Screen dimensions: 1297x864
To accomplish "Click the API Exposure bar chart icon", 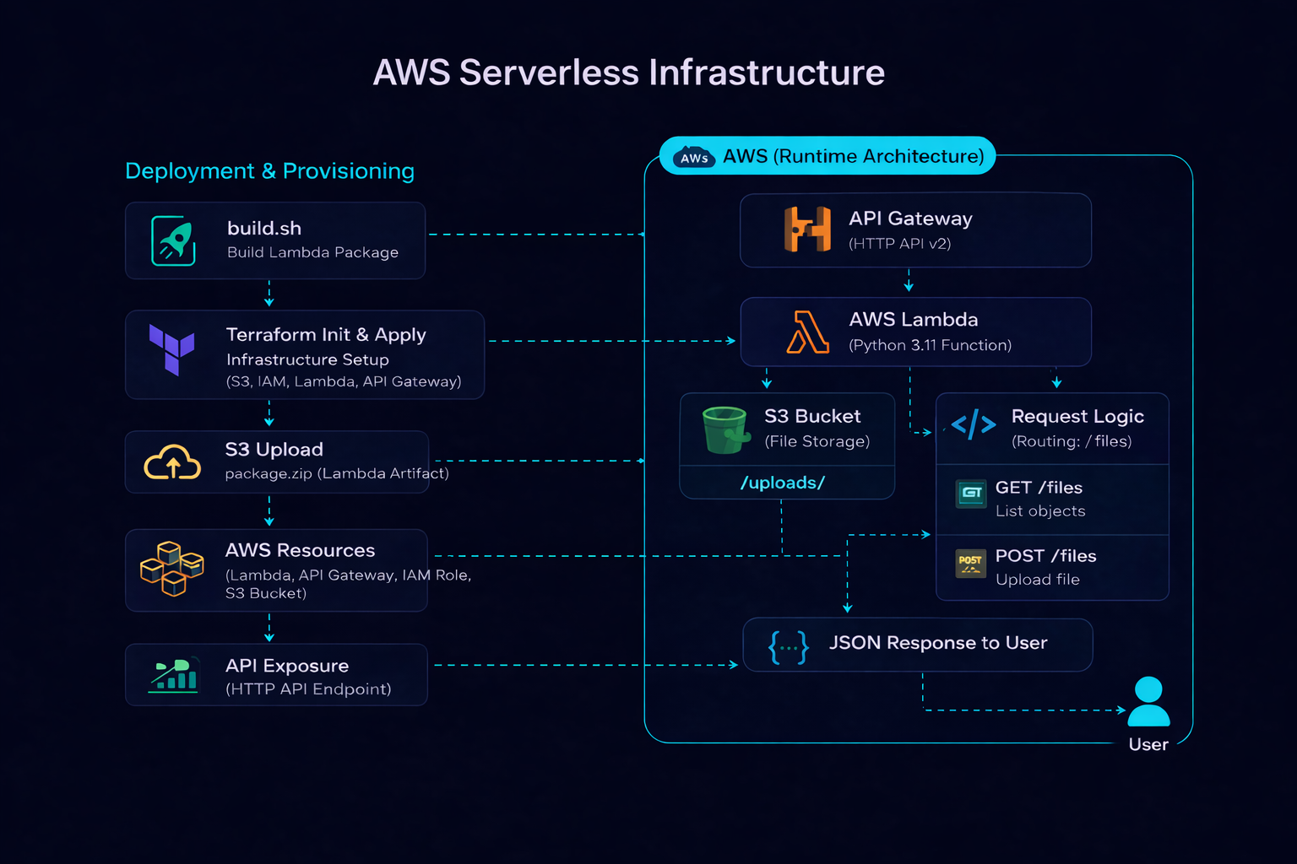I will pyautogui.click(x=174, y=674).
